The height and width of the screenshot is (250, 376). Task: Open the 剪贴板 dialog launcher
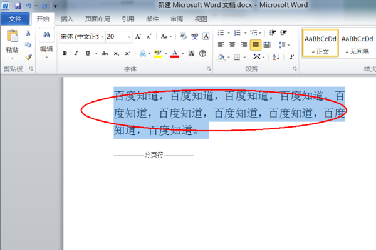tap(31, 69)
